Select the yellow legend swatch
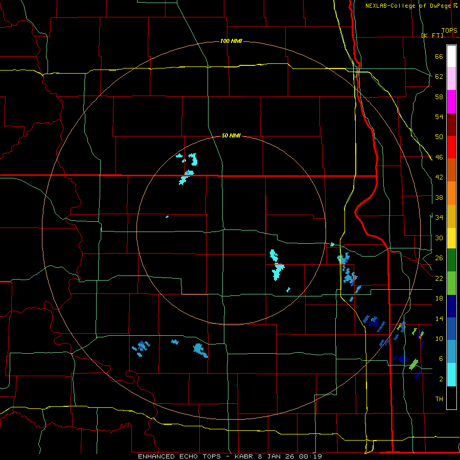The height and width of the screenshot is (460, 460). point(451,238)
